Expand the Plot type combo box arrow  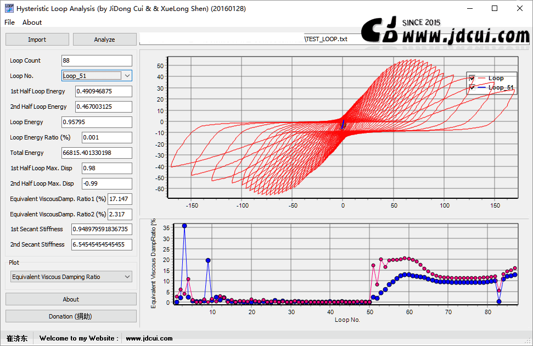127,277
